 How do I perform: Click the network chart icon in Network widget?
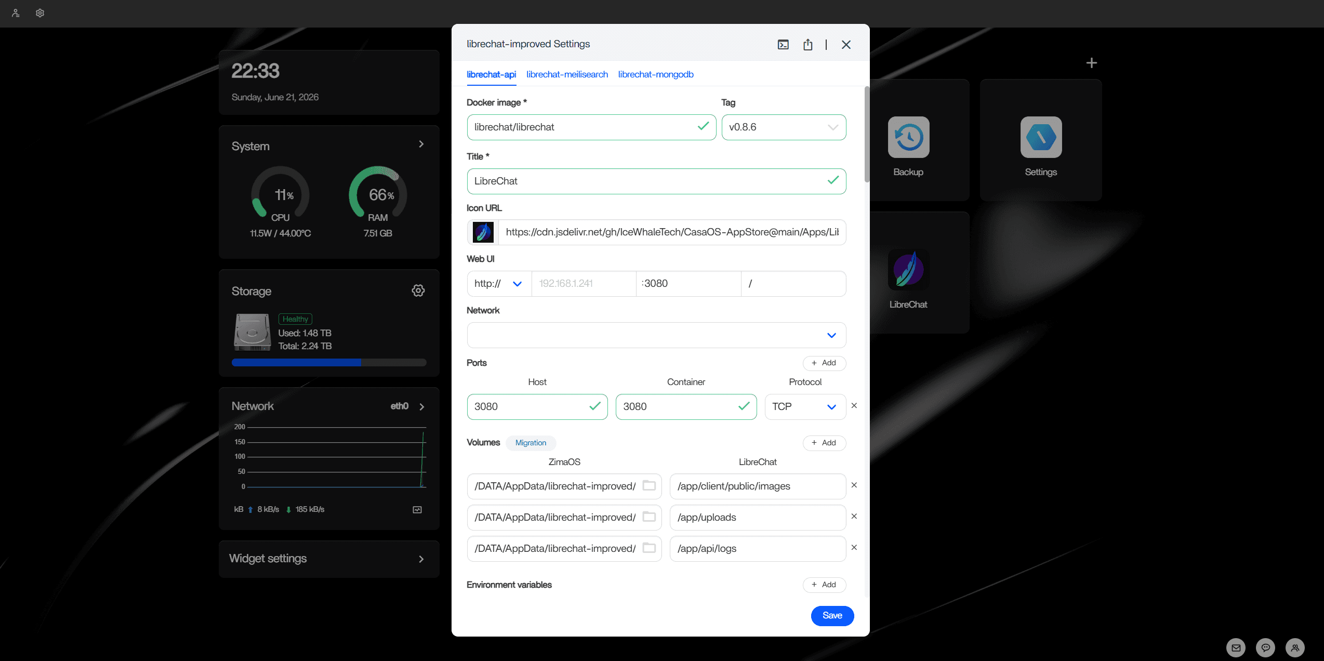point(417,510)
